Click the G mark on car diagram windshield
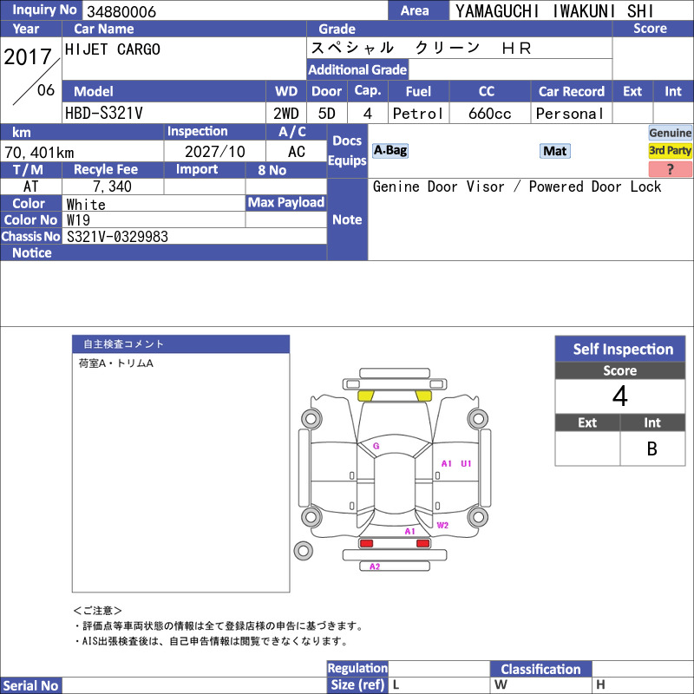The height and width of the screenshot is (694, 694). (x=376, y=446)
